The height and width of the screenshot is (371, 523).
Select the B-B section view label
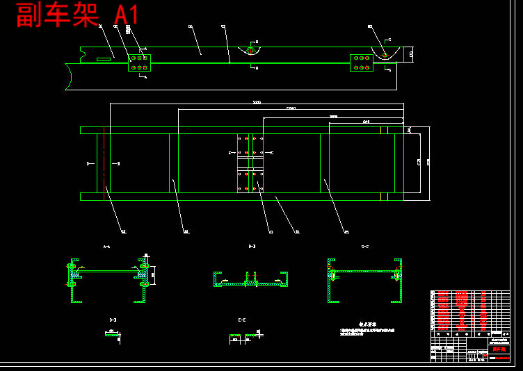pos(252,247)
